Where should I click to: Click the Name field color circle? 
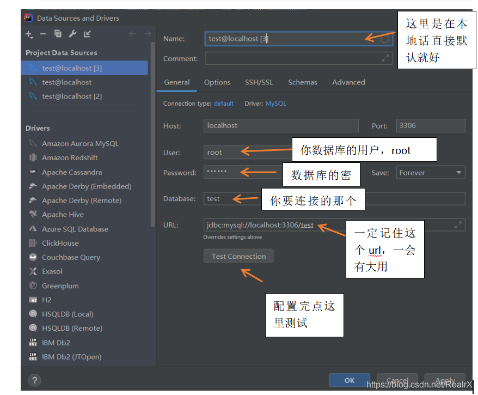click(x=385, y=39)
